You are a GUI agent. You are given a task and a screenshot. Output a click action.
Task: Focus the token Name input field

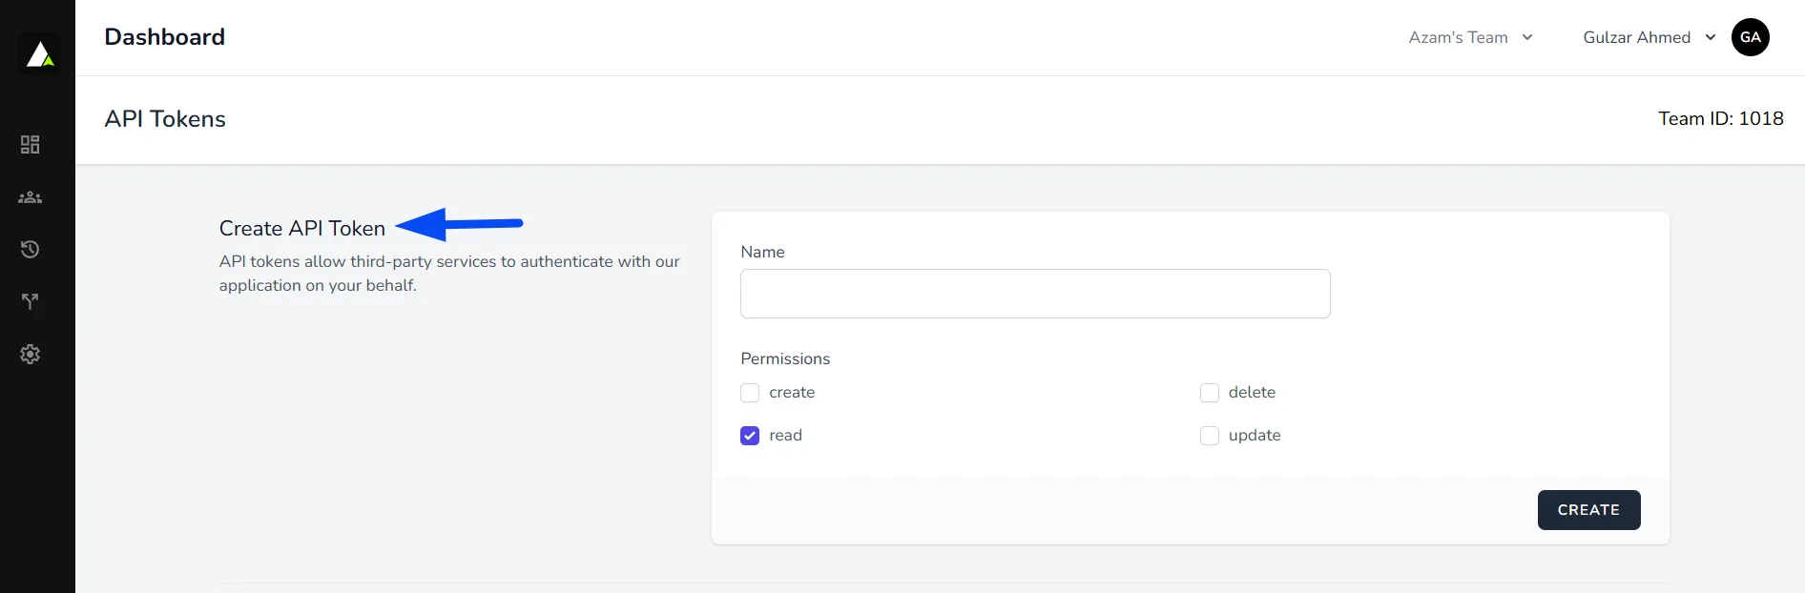pos(1035,294)
